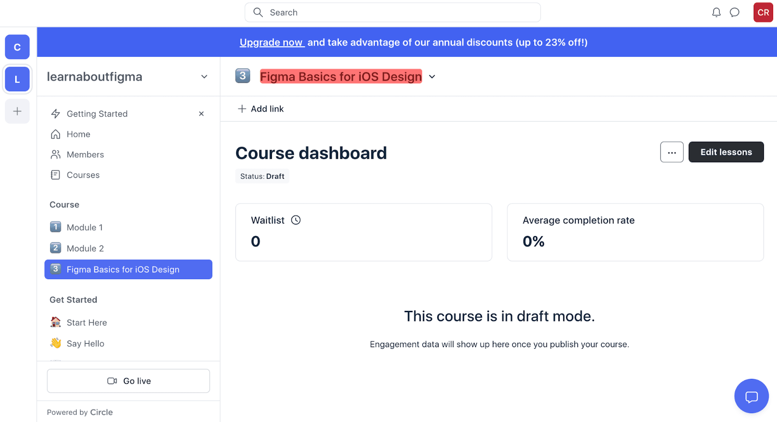
Task: Add a new community with plus button
Action: point(17,111)
